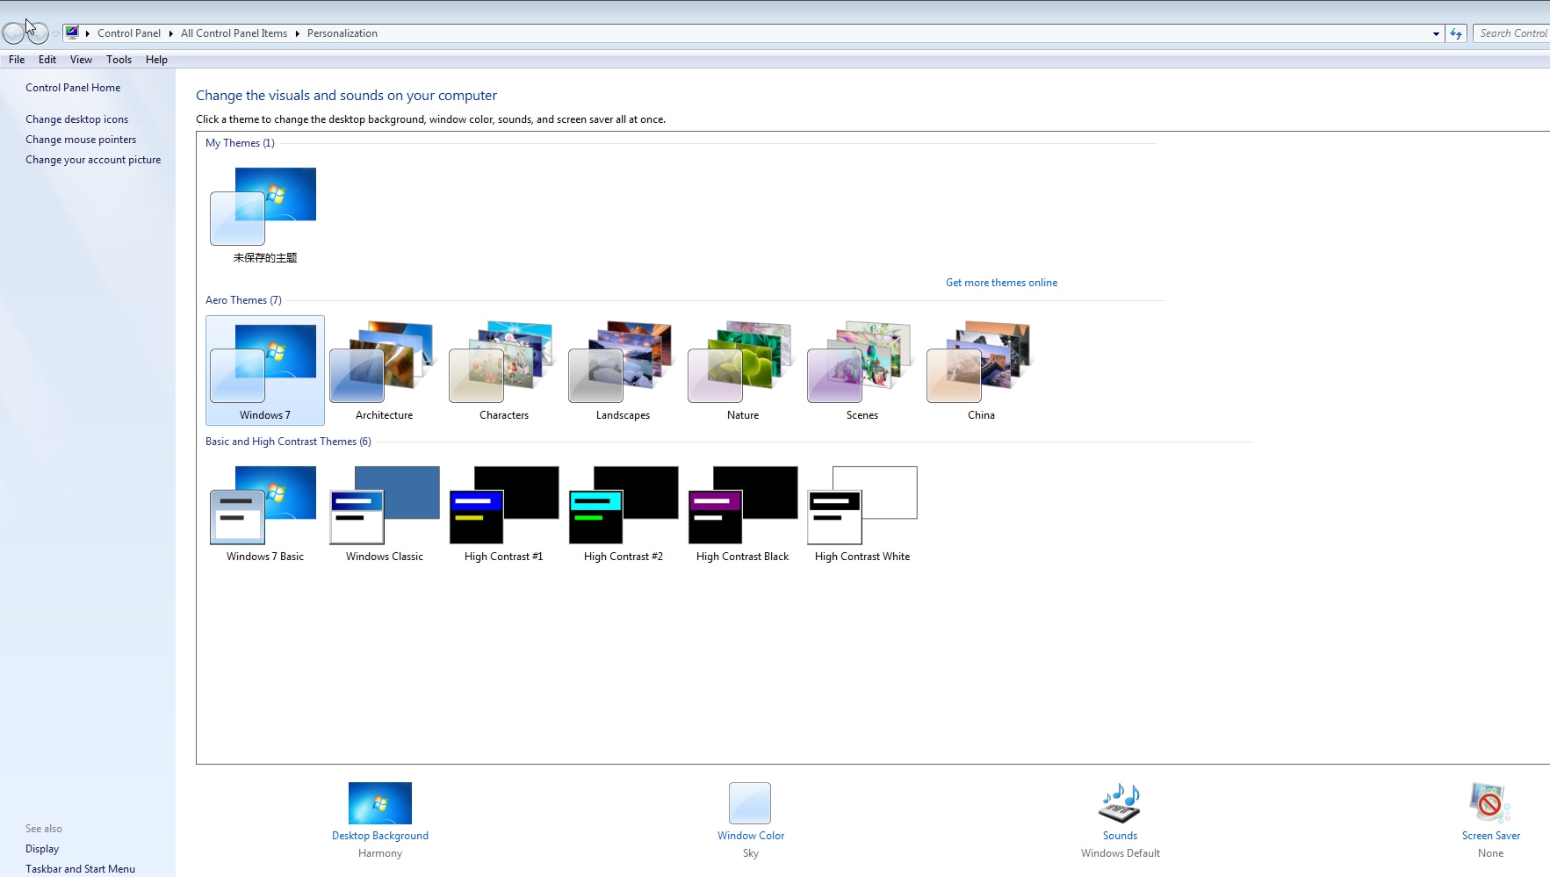
Task: Open the address bar history dropdown
Action: tap(1436, 33)
